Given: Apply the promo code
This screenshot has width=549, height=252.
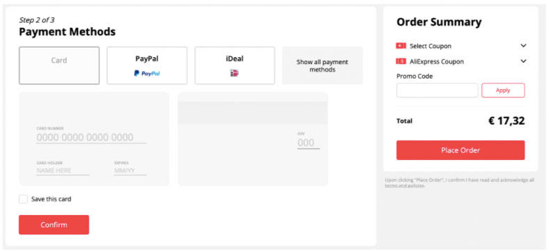Looking at the screenshot, I should point(503,90).
